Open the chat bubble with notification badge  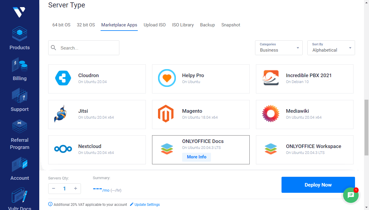tap(351, 195)
